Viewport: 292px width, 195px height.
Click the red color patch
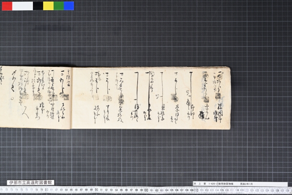point(7,6)
